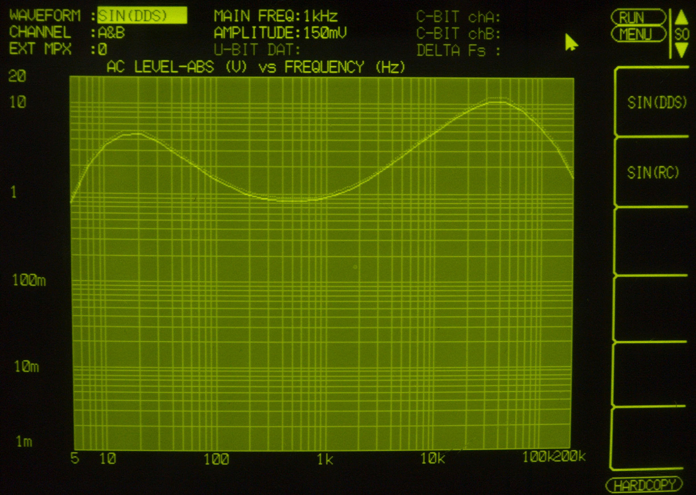The image size is (696, 495).
Task: Edit the MAIN FREQ 1kHz value
Action: [x=320, y=16]
